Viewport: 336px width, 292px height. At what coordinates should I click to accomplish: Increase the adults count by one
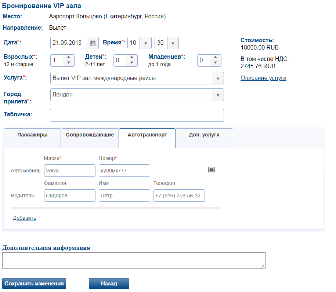[69, 58]
